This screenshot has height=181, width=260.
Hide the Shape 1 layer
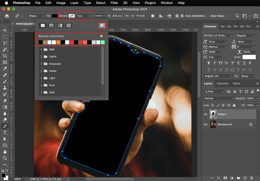206,114
